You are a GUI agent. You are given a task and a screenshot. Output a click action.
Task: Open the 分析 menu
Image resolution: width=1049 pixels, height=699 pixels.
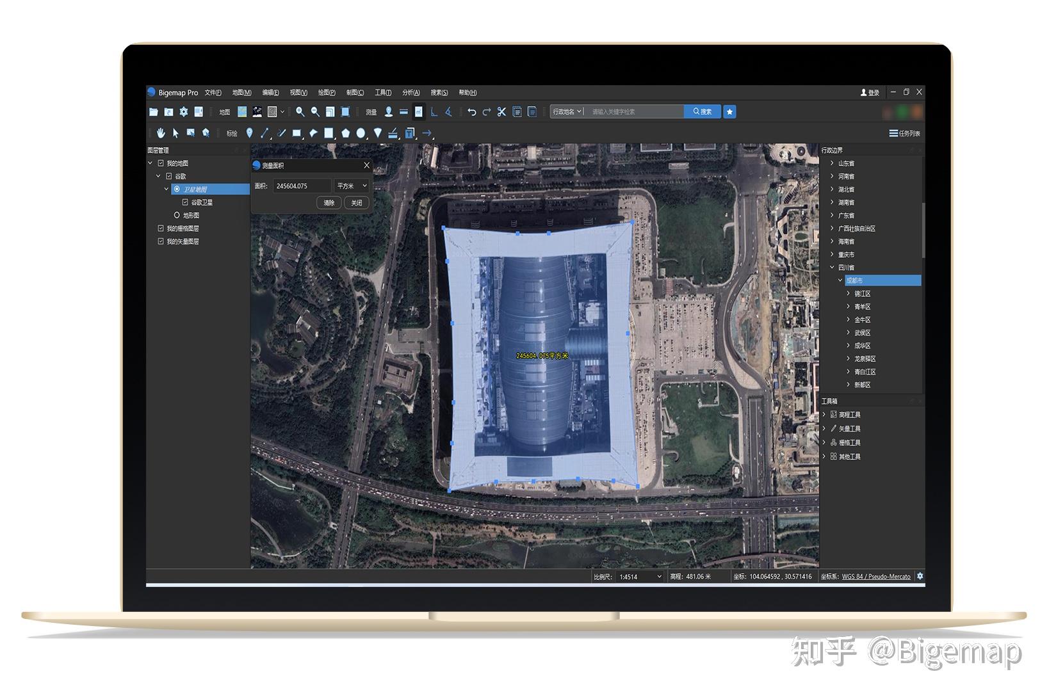[x=410, y=92]
